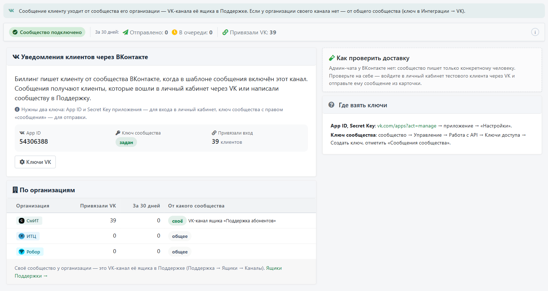Viewport: 548px width, 291px height.
Task: Click the vial icon beside Как проверить доставку
Action: coord(332,58)
